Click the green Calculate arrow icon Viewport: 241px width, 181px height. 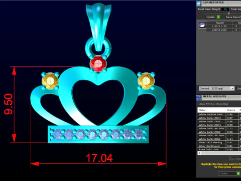click(238, 173)
